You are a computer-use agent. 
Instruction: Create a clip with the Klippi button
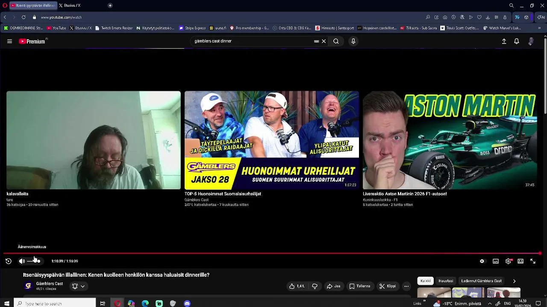point(388,286)
